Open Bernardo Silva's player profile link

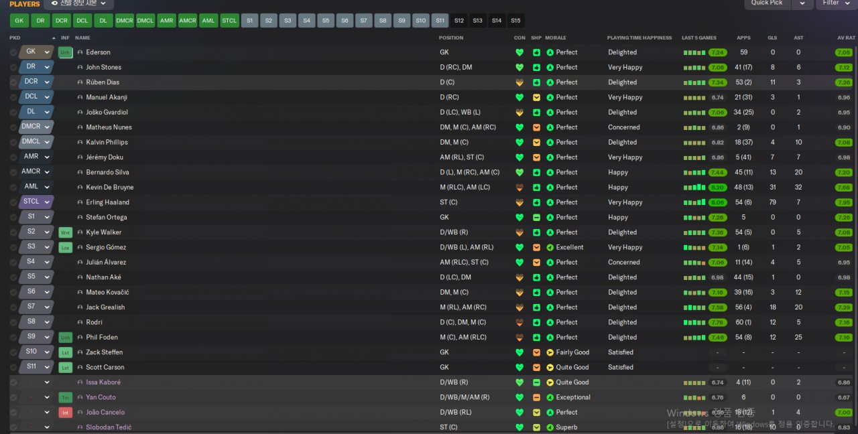click(107, 172)
